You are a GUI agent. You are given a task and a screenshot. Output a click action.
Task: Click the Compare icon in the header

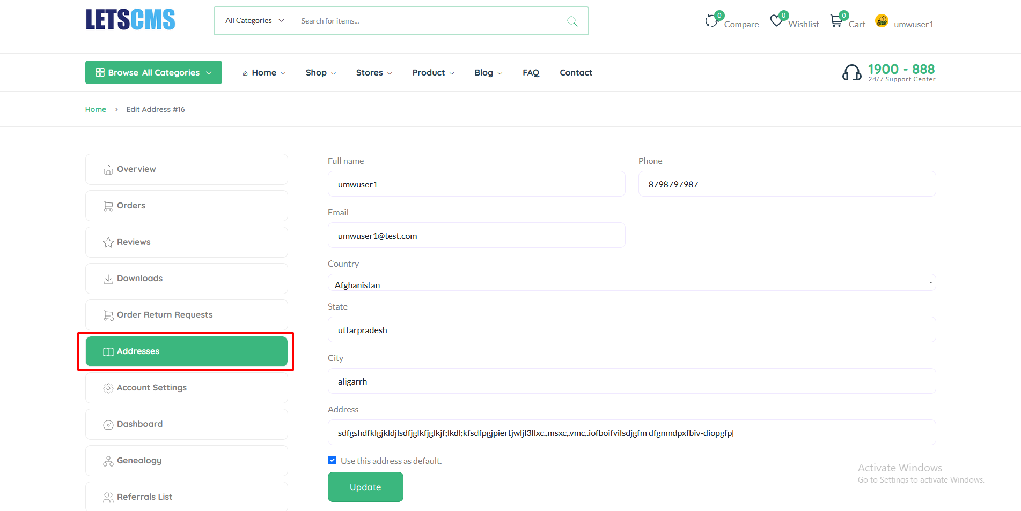coord(712,20)
